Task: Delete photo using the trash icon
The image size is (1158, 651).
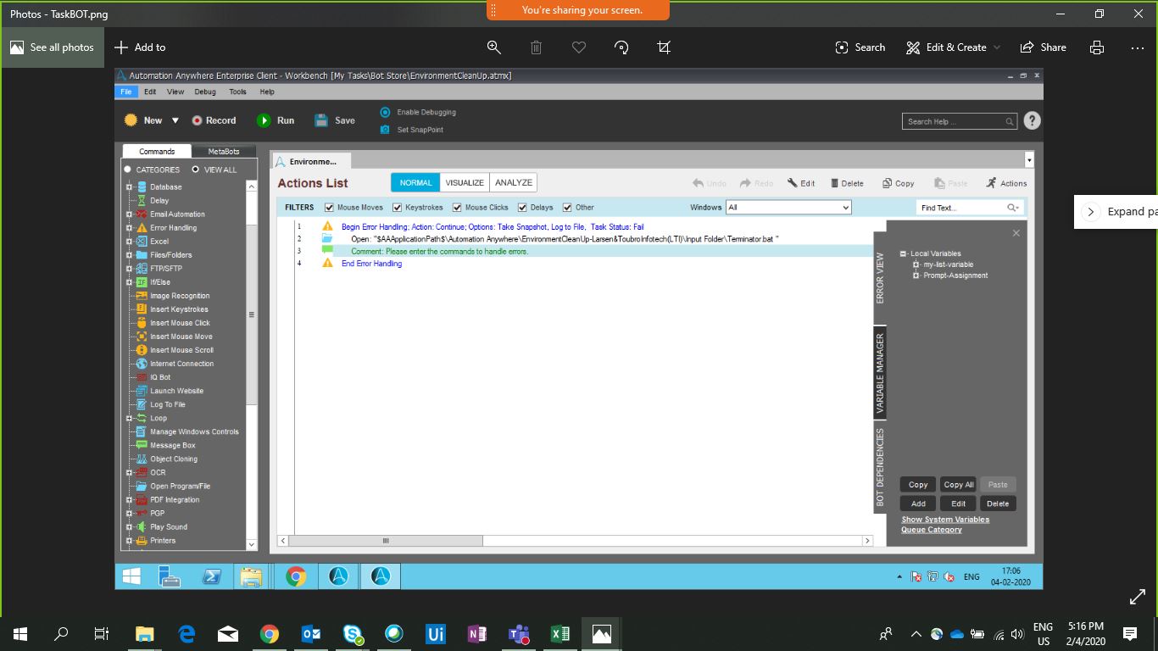Action: tap(536, 47)
